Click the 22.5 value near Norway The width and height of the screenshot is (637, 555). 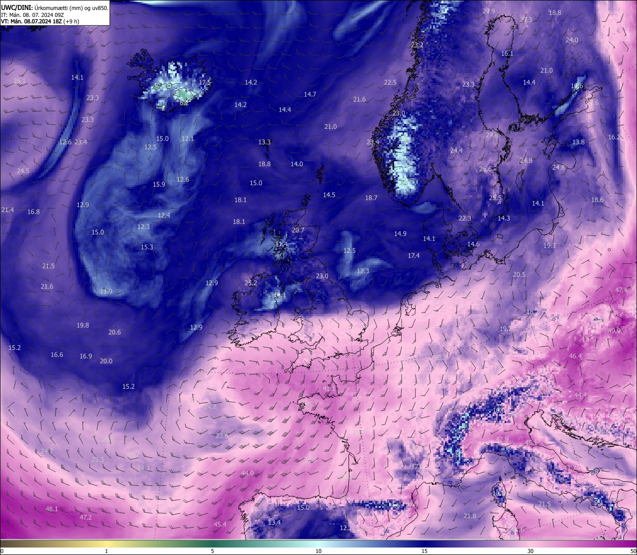click(x=390, y=83)
